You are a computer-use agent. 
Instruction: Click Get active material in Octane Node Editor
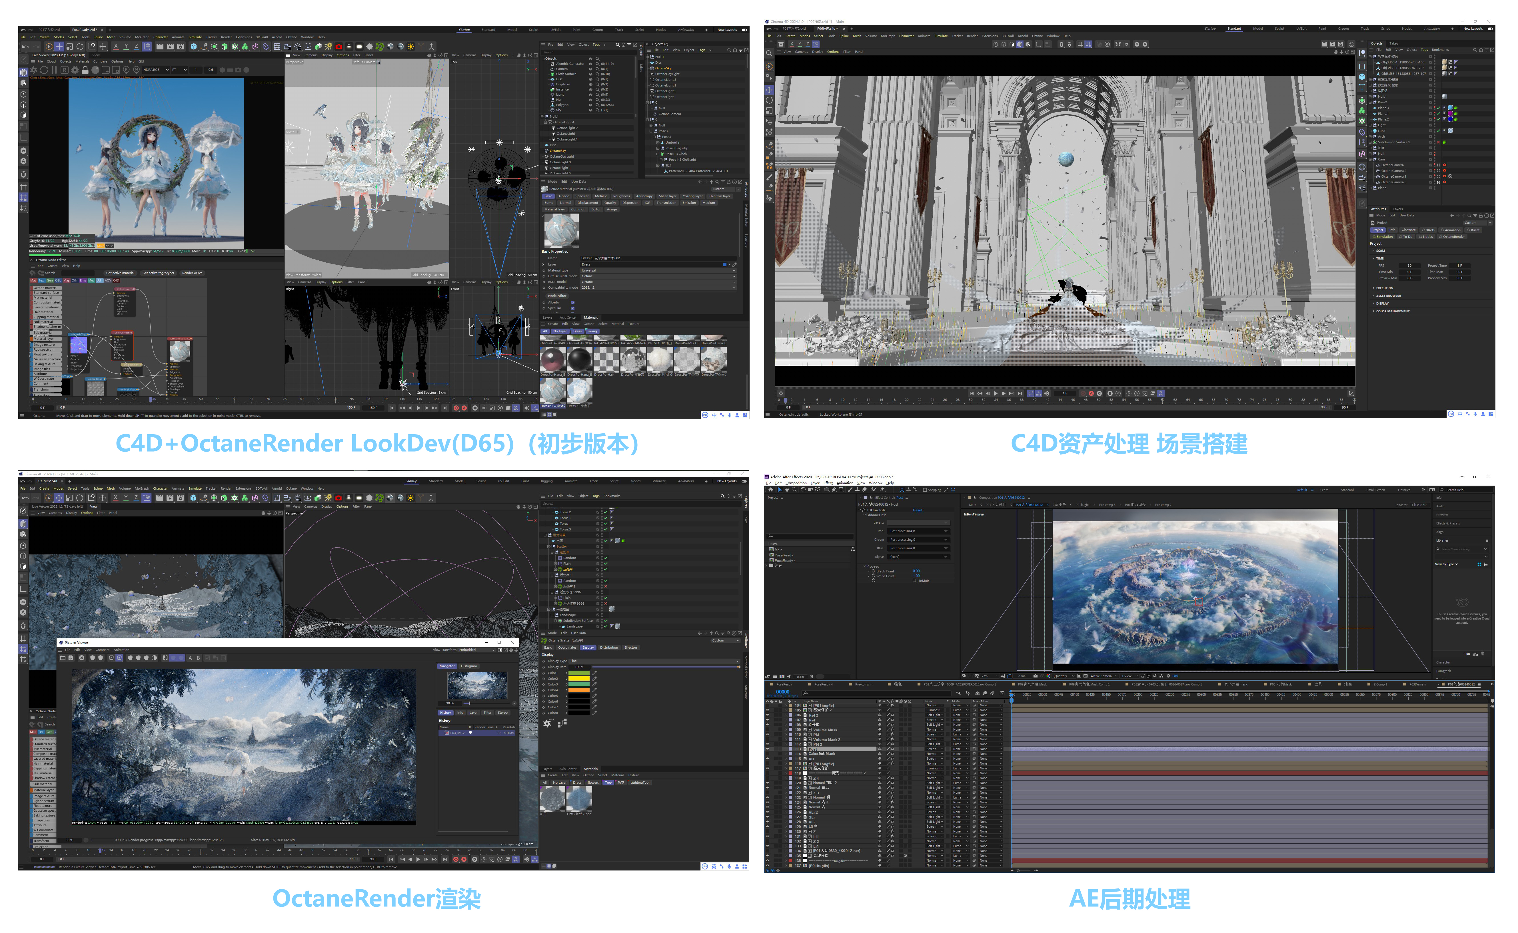point(120,273)
